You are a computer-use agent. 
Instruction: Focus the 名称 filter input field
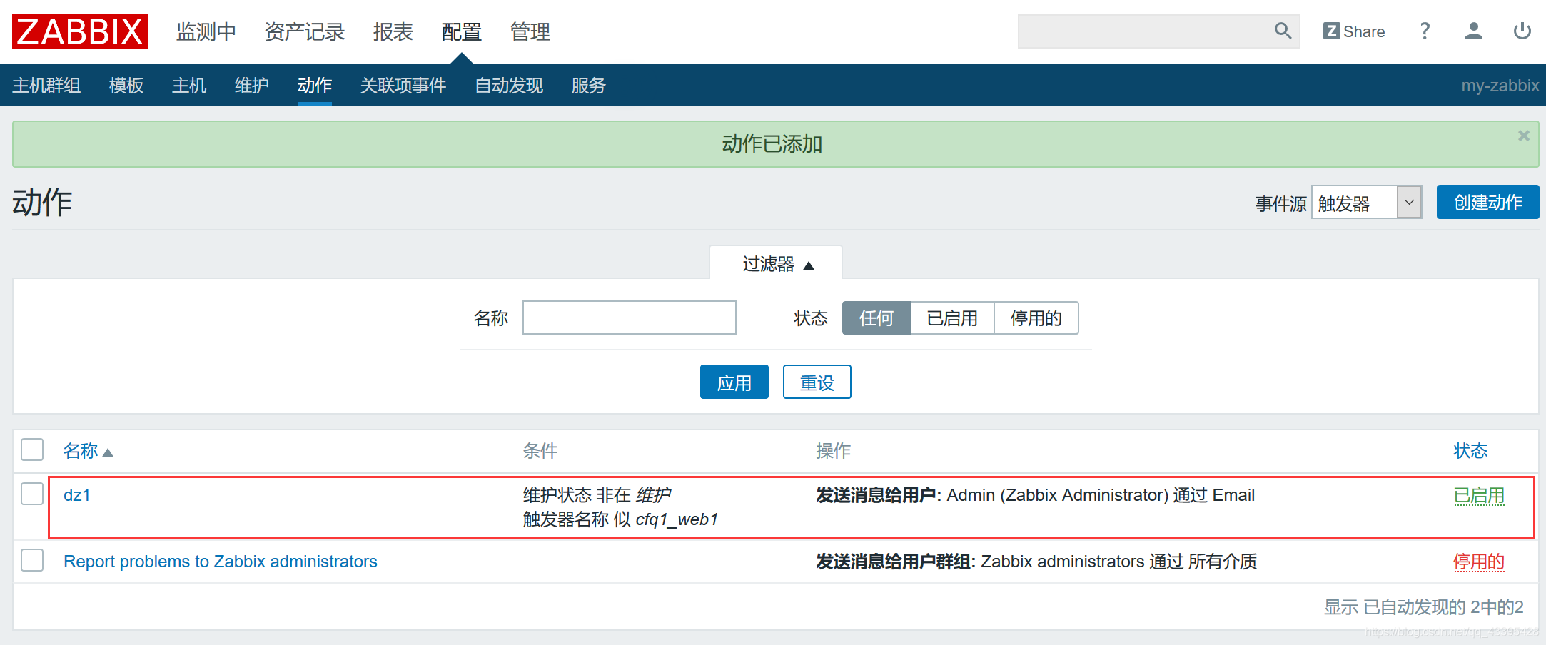point(630,318)
